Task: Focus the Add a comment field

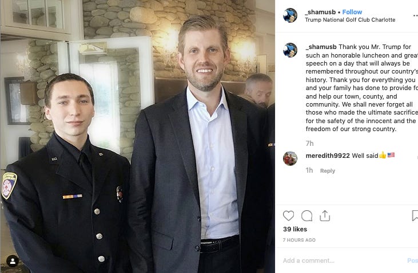Action: tap(343, 260)
